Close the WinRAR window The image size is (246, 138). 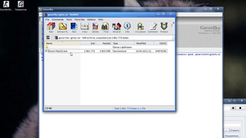[x=171, y=14]
